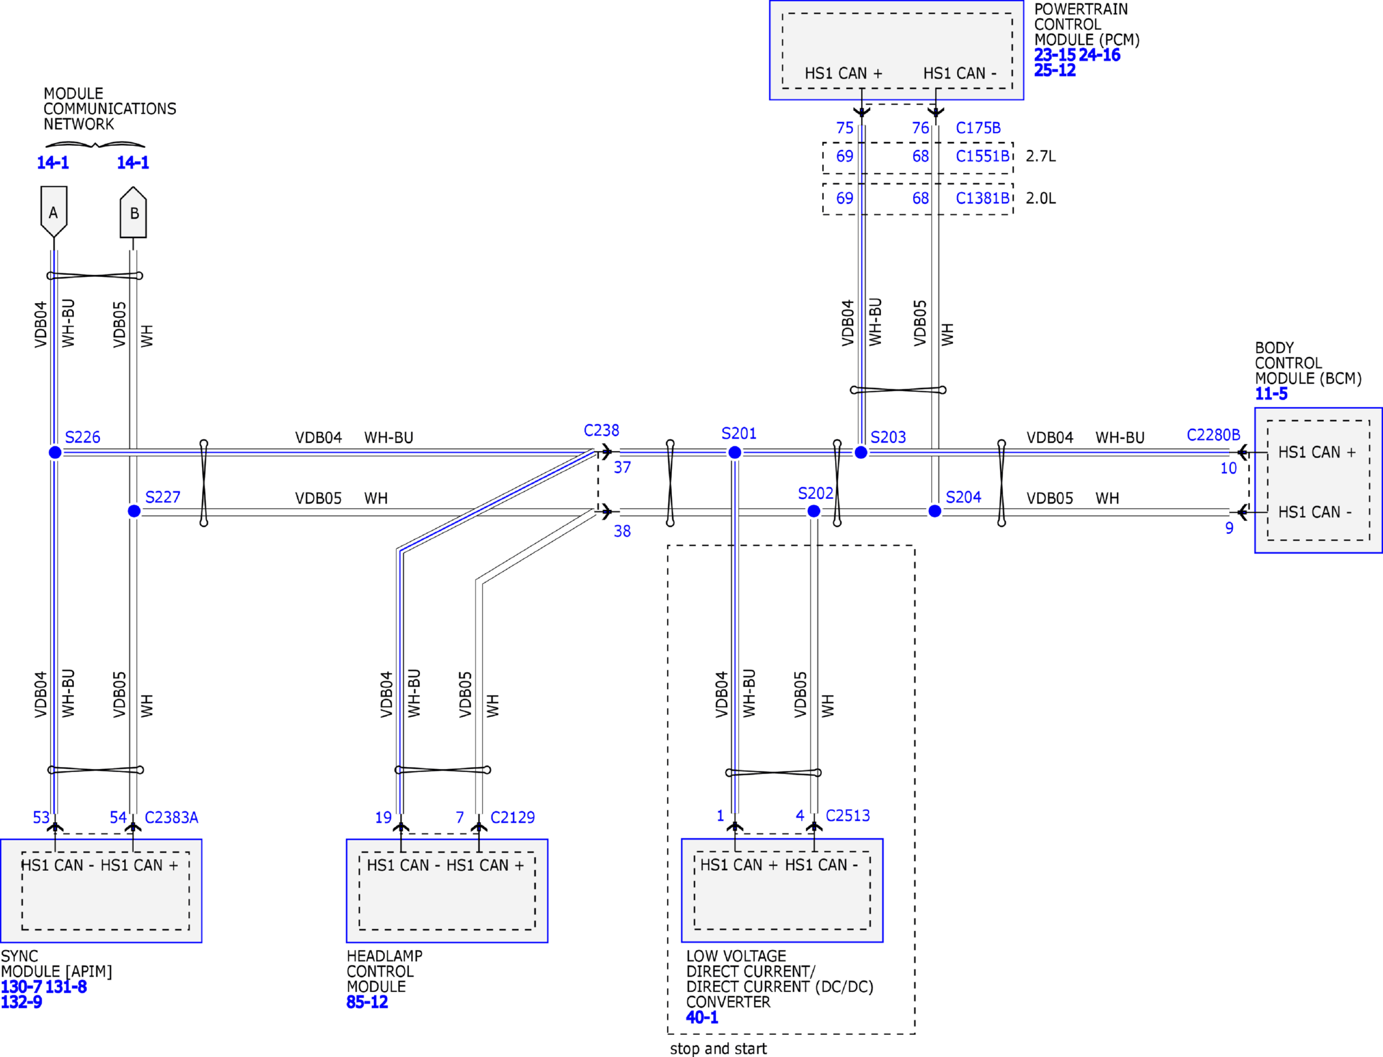Click pin number 75 at C175B
This screenshot has height=1057, width=1383.
[x=845, y=128]
